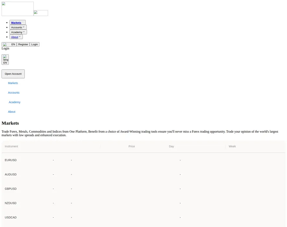Click the small secondary logo image
The height and width of the screenshot is (227, 287).
41,13
